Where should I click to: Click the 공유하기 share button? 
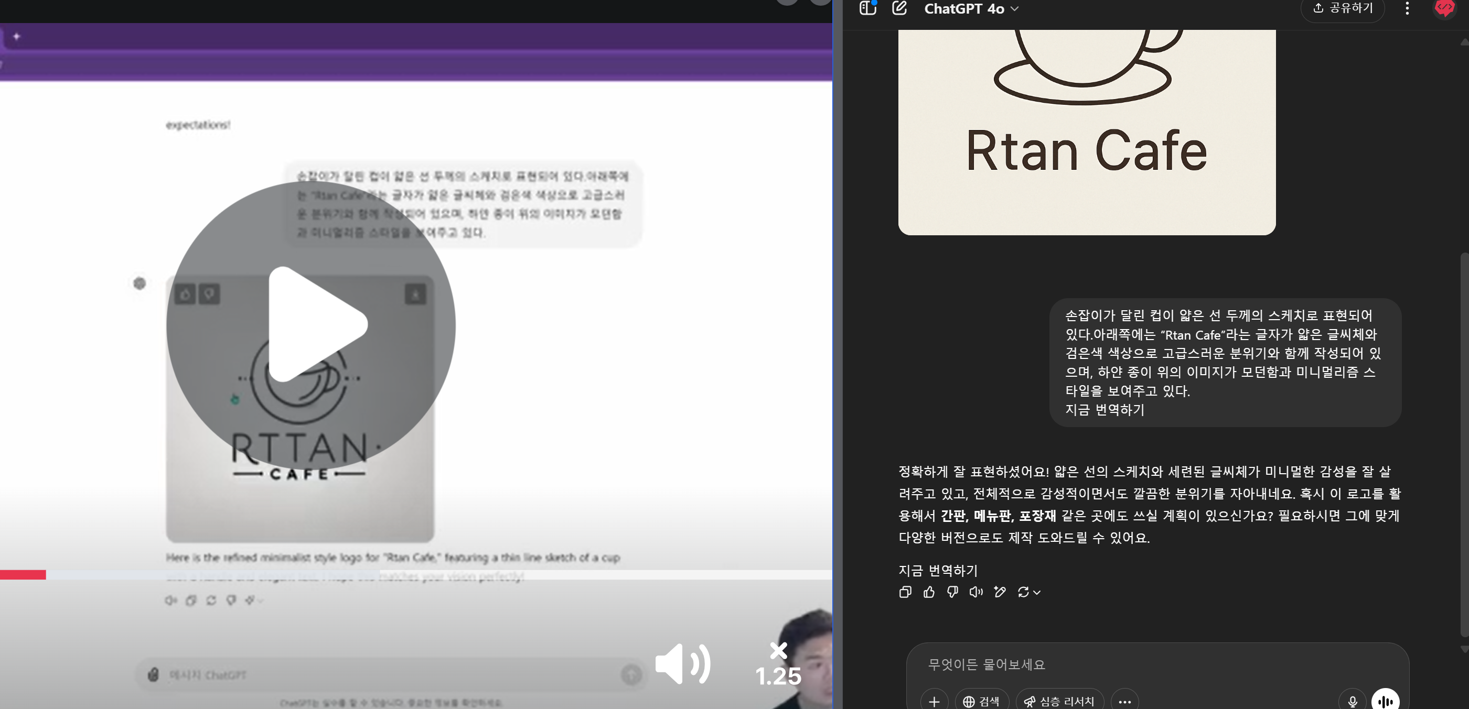[1343, 8]
